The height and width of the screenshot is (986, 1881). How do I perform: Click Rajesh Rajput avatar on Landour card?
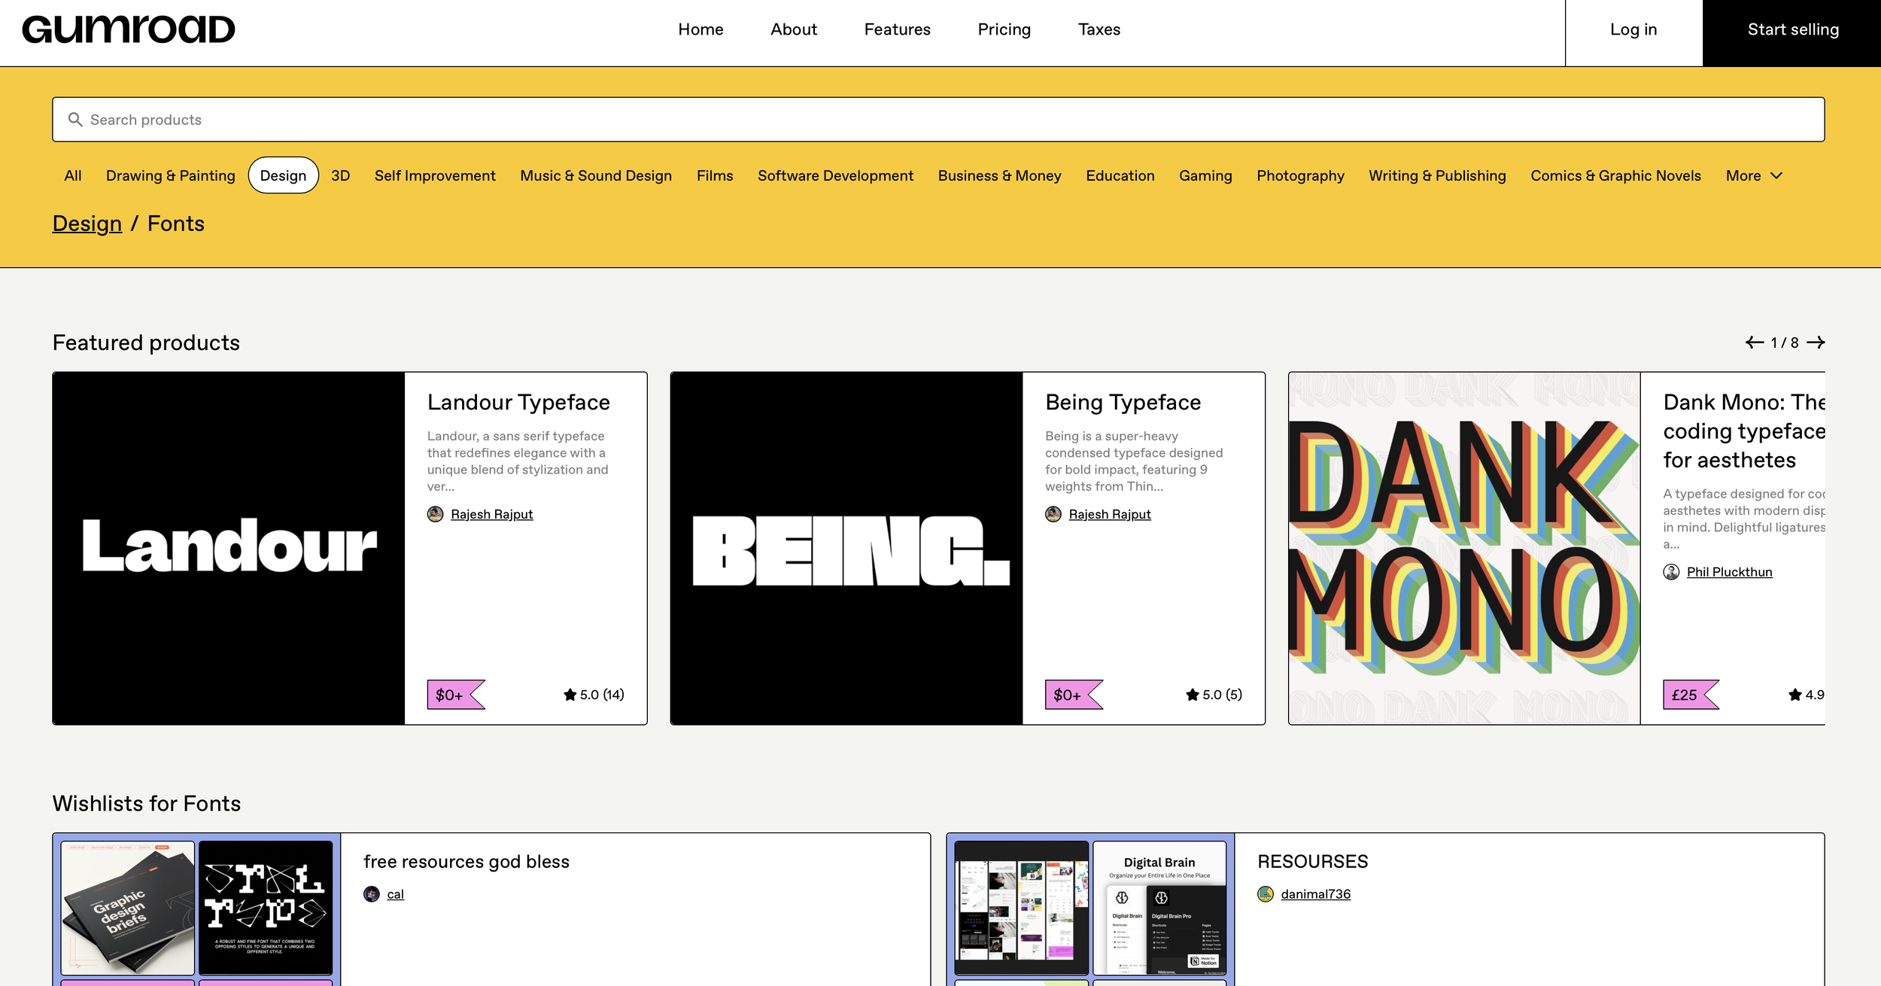tap(435, 514)
